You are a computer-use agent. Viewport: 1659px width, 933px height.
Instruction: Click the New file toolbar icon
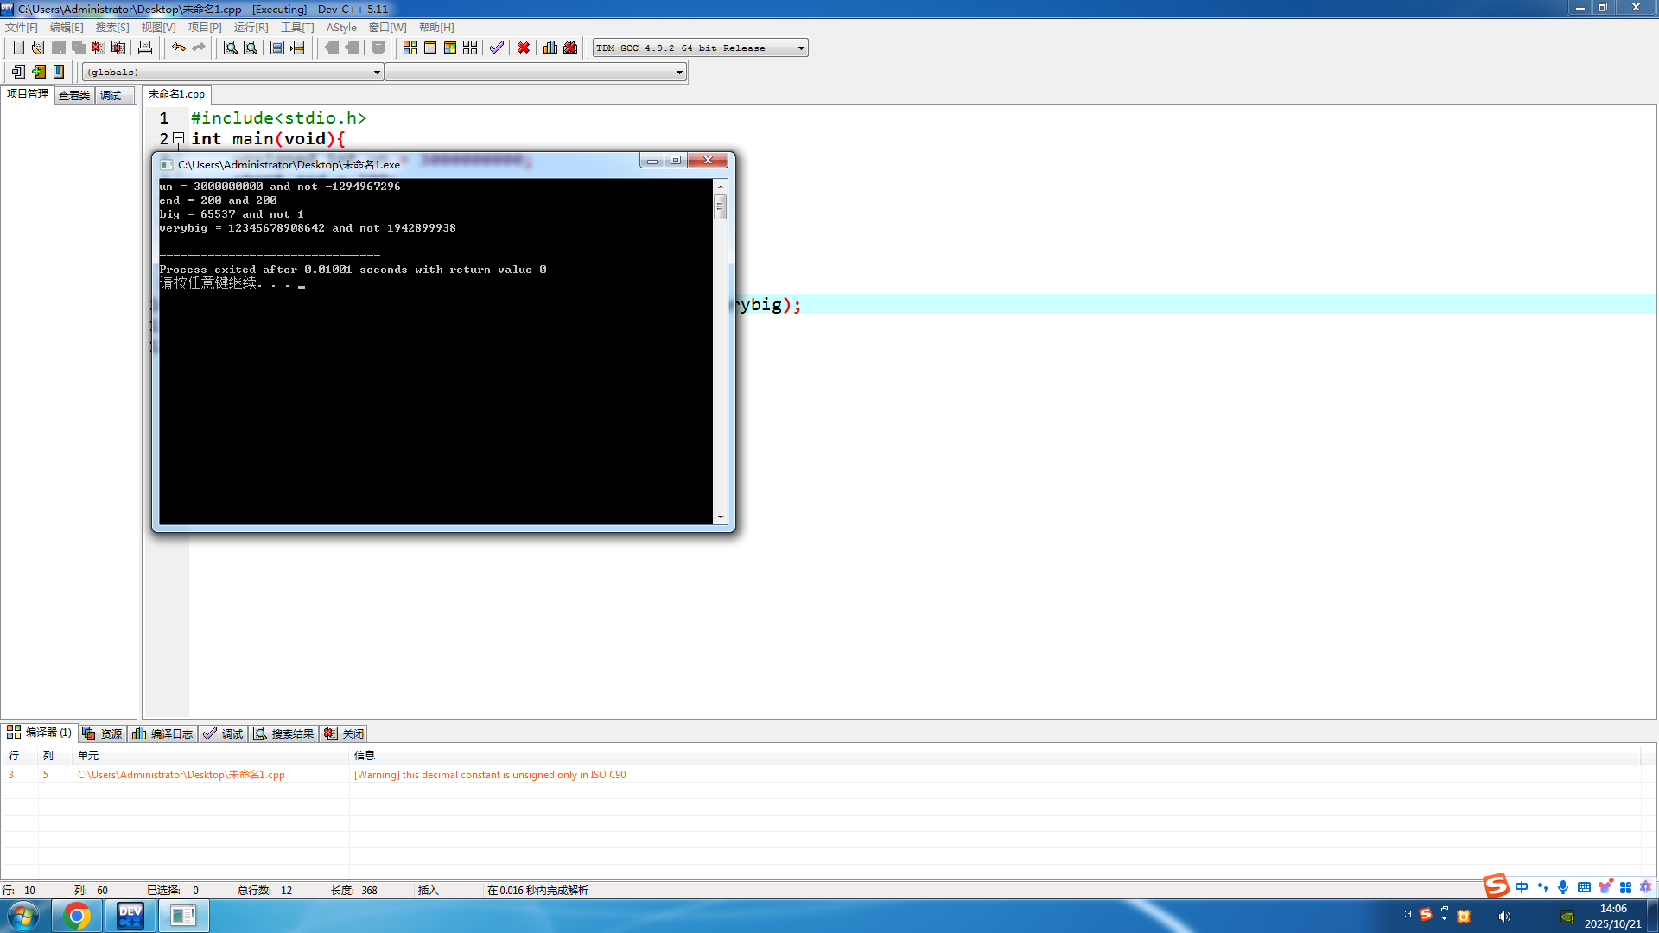pyautogui.click(x=18, y=48)
